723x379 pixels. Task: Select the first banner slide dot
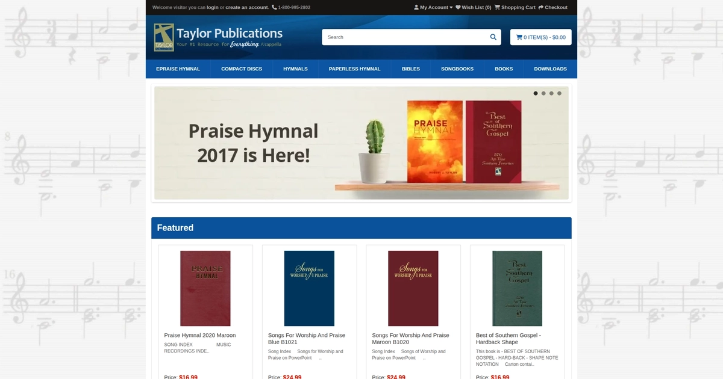point(536,93)
